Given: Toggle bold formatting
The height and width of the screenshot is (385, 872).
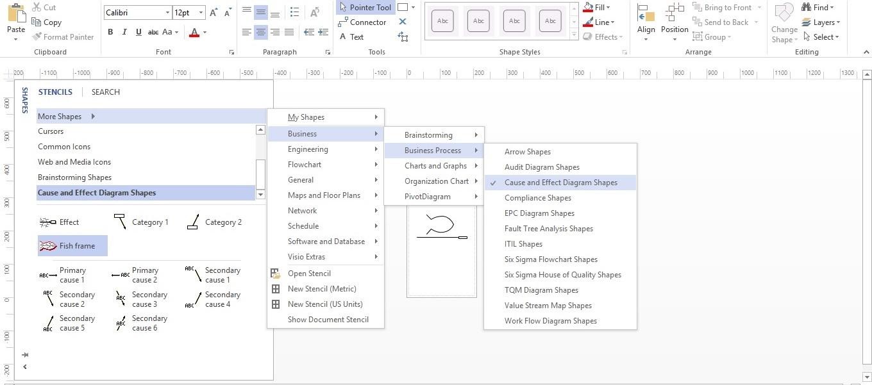Looking at the screenshot, I should (x=110, y=31).
